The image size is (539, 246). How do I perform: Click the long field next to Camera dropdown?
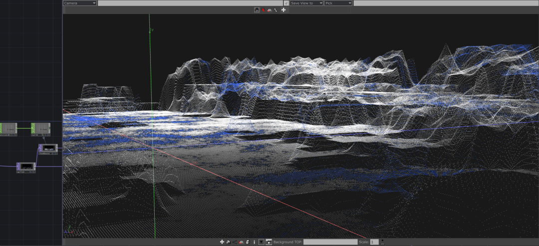[191, 3]
